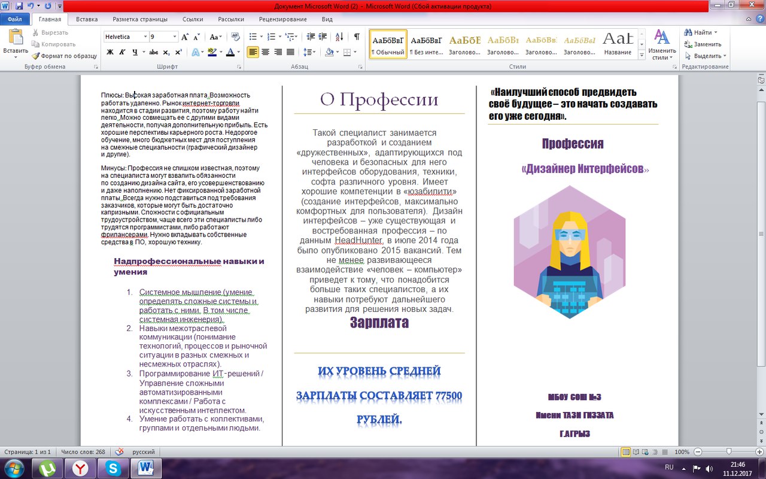Viewport: 766px width, 479px height.
Task: Open the Рецензирование ribbon tab
Action: coord(282,19)
